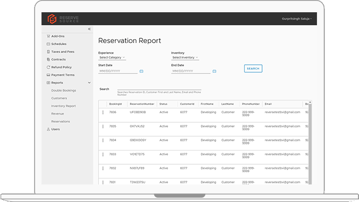Open row actions for booking 7834

(x=103, y=140)
